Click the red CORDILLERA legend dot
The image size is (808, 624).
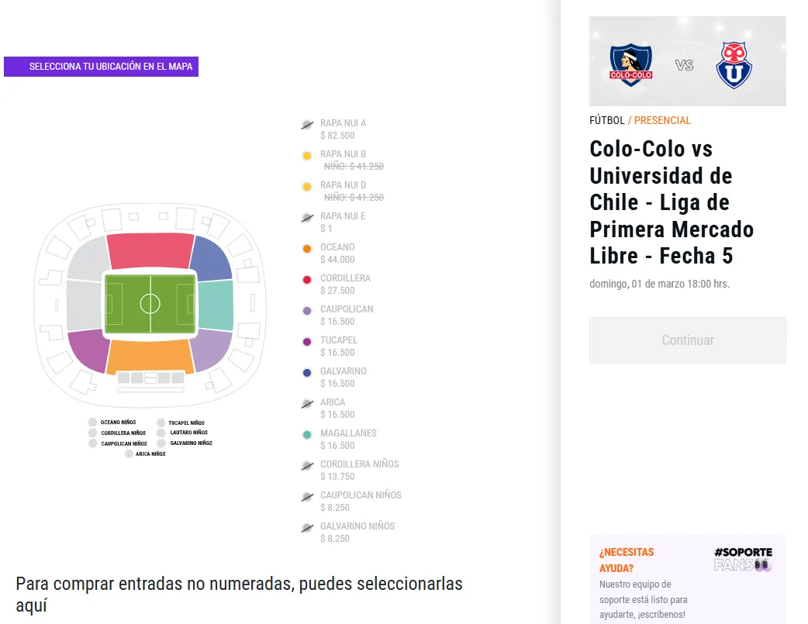click(x=307, y=279)
